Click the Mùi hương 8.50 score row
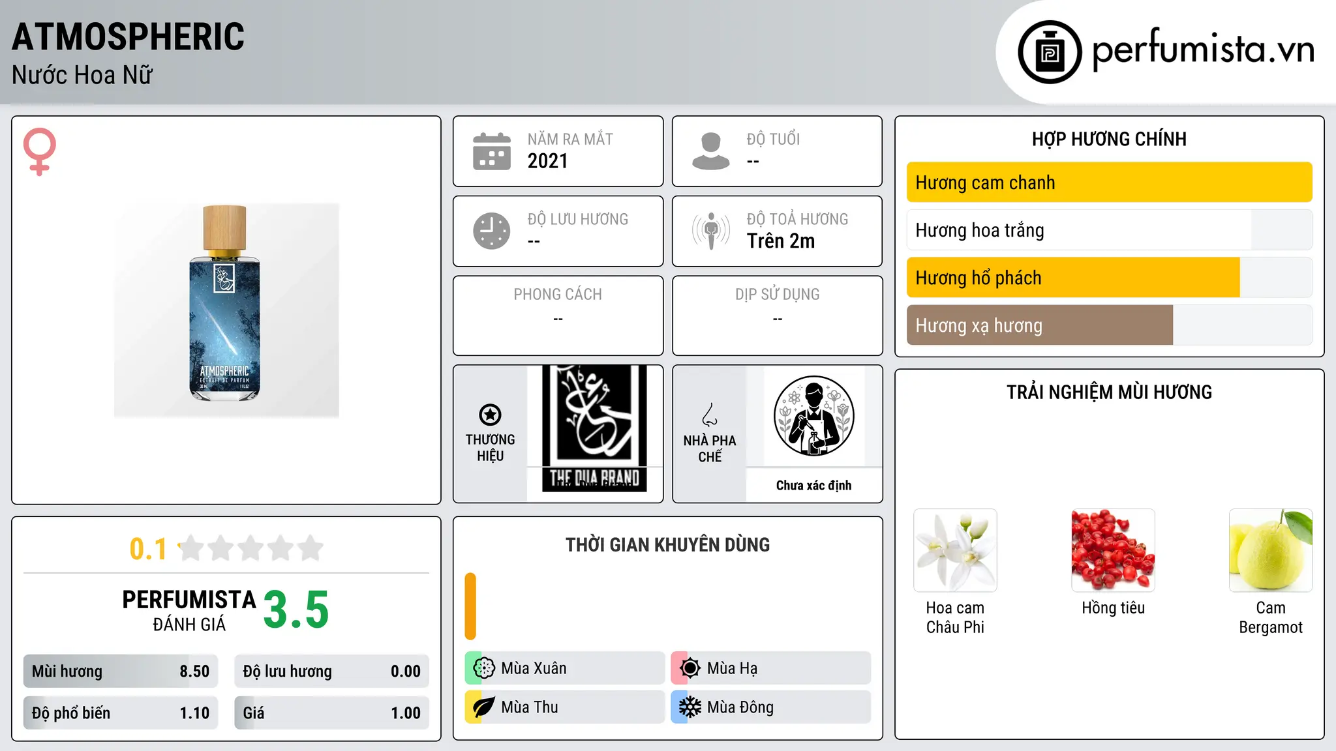This screenshot has width=1336, height=751. pyautogui.click(x=121, y=671)
